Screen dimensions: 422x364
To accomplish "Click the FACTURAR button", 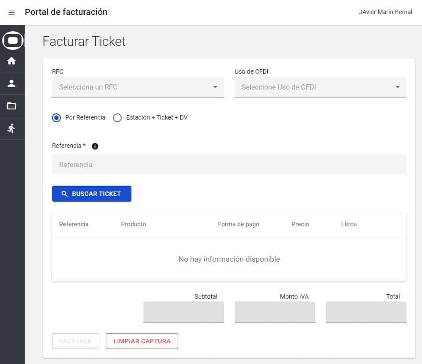I will (x=76, y=341).
